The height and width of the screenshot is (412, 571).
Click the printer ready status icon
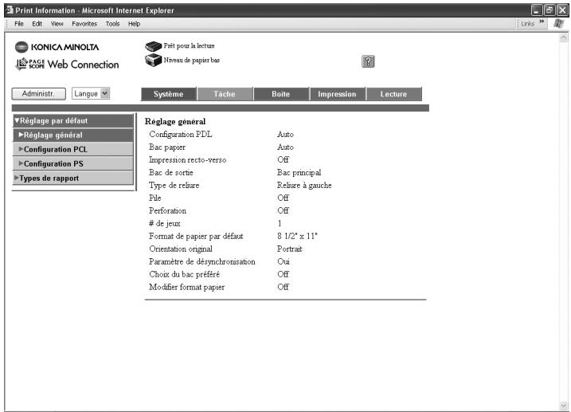154,46
